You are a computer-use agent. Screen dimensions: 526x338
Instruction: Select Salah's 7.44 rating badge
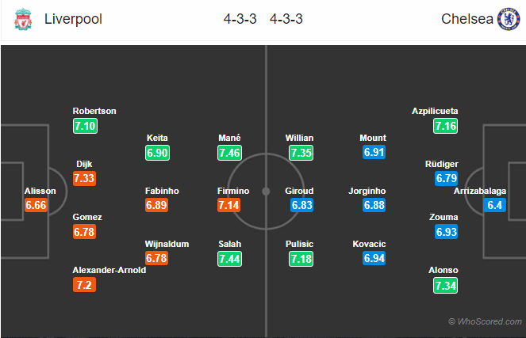click(229, 259)
